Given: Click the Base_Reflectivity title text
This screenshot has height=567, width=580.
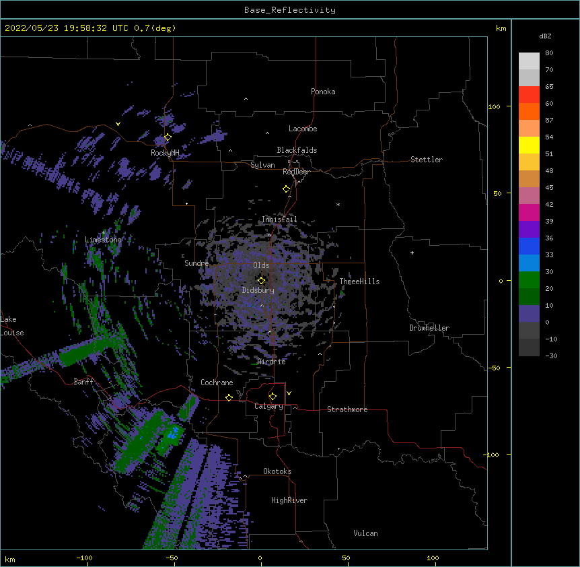Looking at the screenshot, I should (290, 10).
